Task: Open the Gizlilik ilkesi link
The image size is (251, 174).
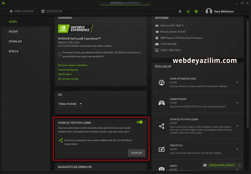Action: click(65, 74)
